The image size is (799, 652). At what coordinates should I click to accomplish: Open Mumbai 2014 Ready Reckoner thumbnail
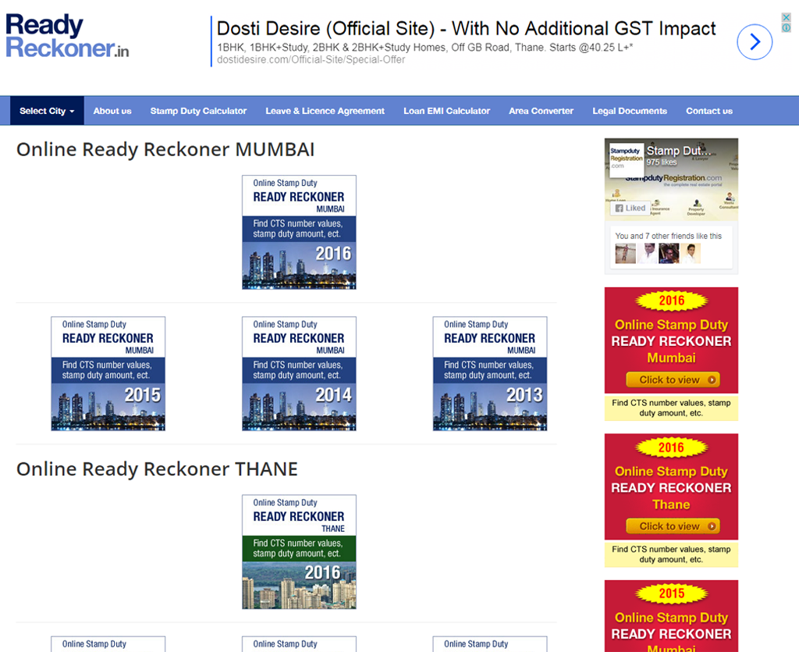[299, 373]
